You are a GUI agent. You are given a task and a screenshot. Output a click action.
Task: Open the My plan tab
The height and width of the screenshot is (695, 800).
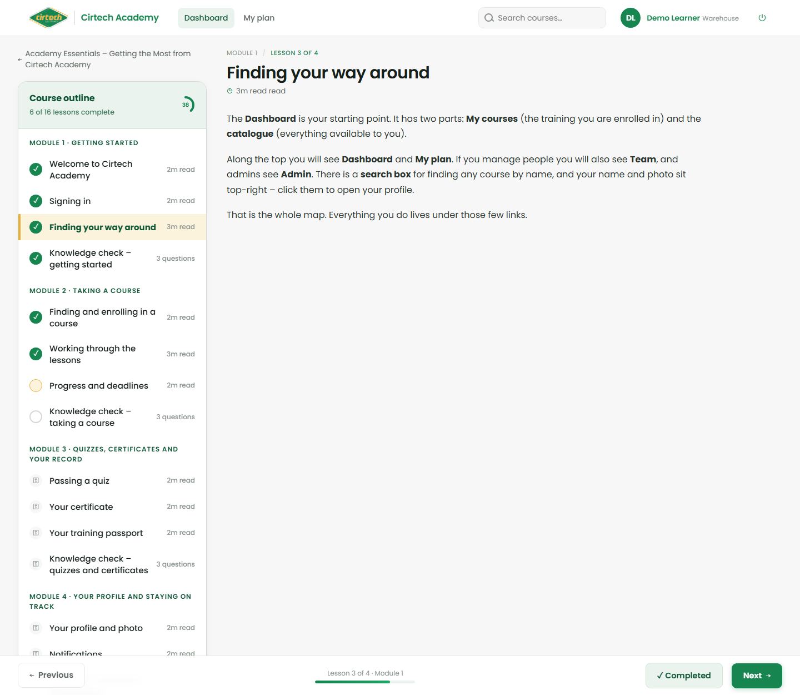point(259,18)
